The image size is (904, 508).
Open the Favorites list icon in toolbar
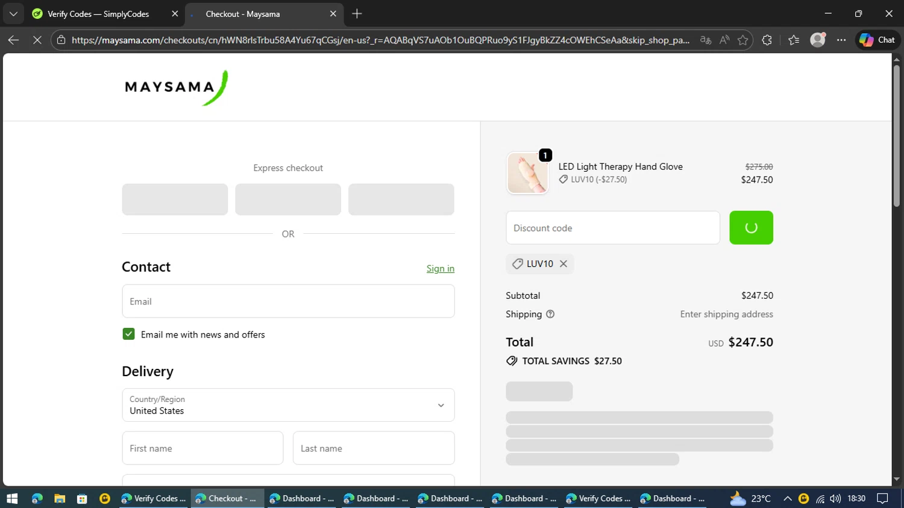[794, 40]
